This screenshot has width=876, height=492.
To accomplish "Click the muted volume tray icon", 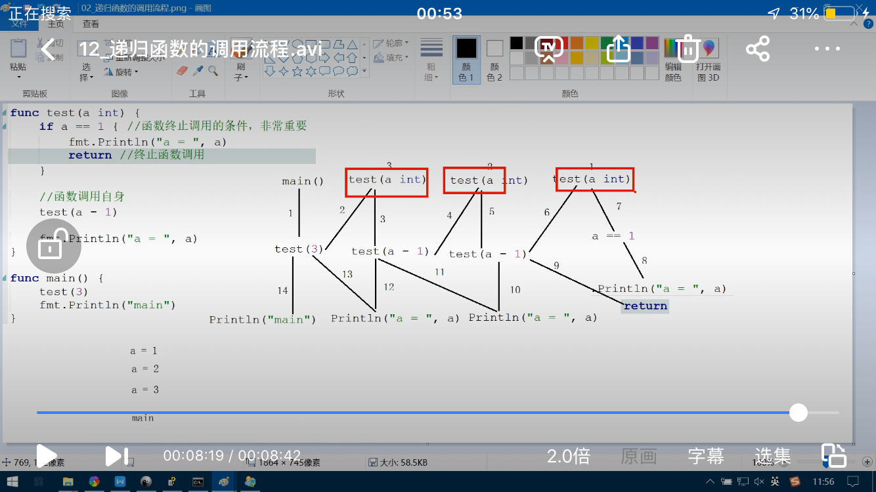I will (759, 482).
